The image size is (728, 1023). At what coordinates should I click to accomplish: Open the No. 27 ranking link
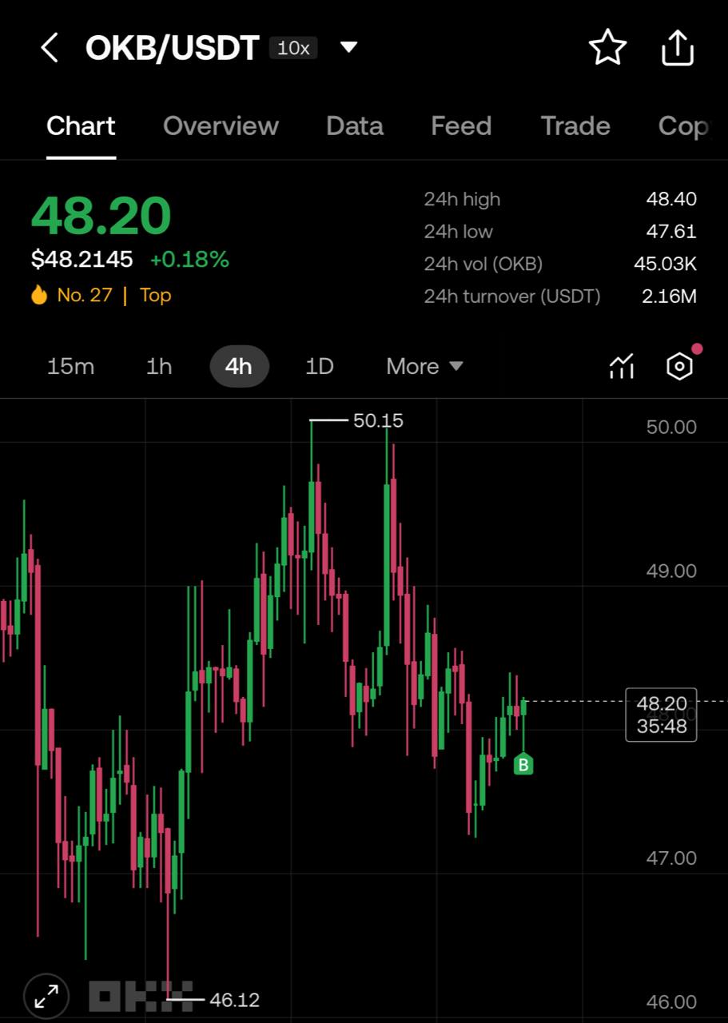[85, 295]
